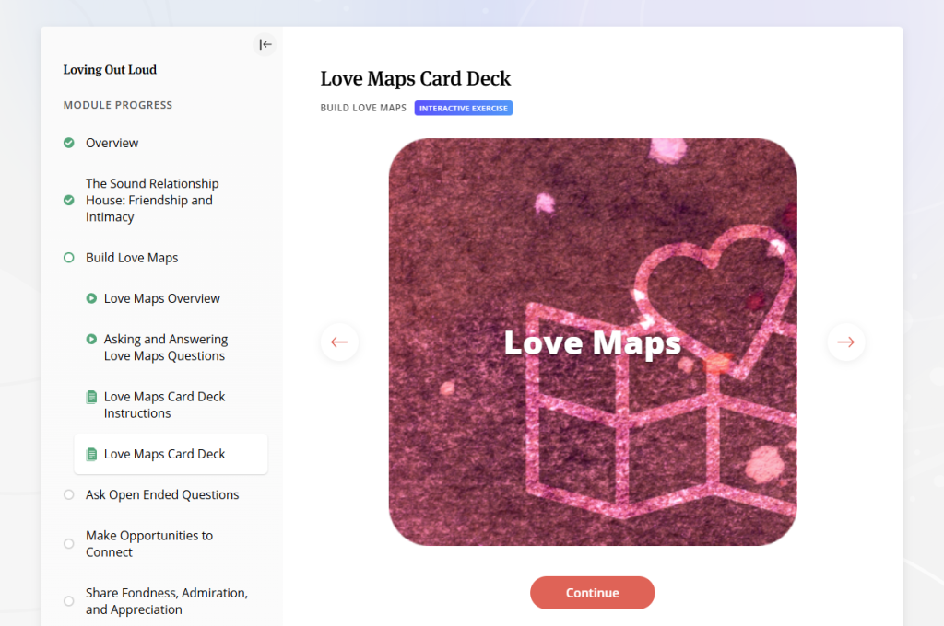Click the right carousel arrow
The height and width of the screenshot is (626, 944).
[845, 342]
